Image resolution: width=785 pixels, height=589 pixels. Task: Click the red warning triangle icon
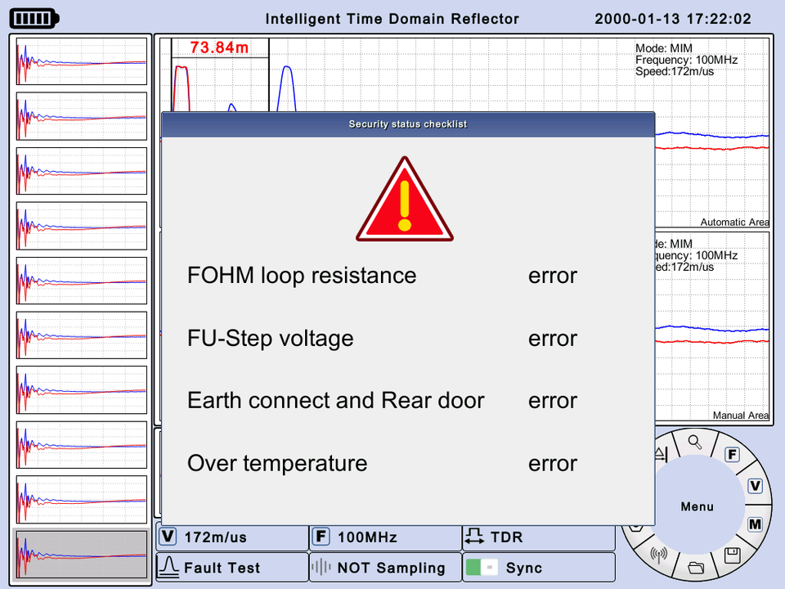(405, 200)
